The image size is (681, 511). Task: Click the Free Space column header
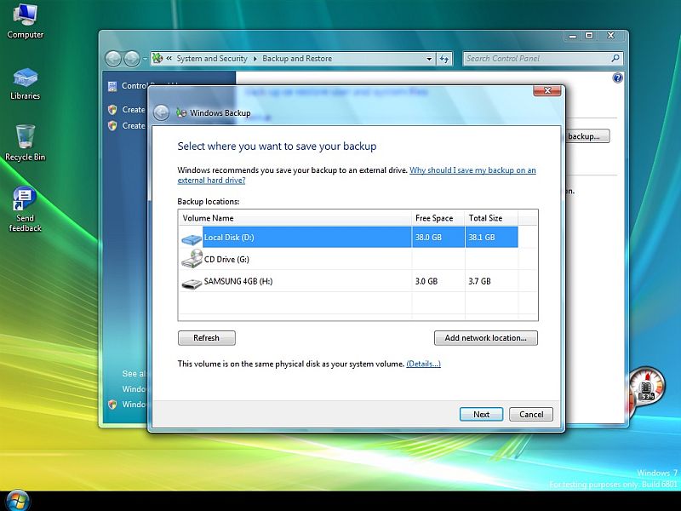pyautogui.click(x=438, y=218)
